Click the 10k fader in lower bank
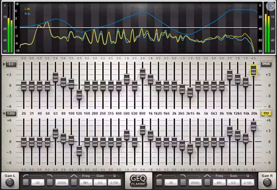 [230, 131]
